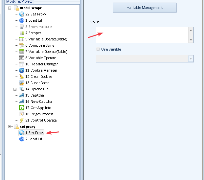This screenshot has width=204, height=180.
Task: Click inside the Value text box
Action: tap(142, 35)
